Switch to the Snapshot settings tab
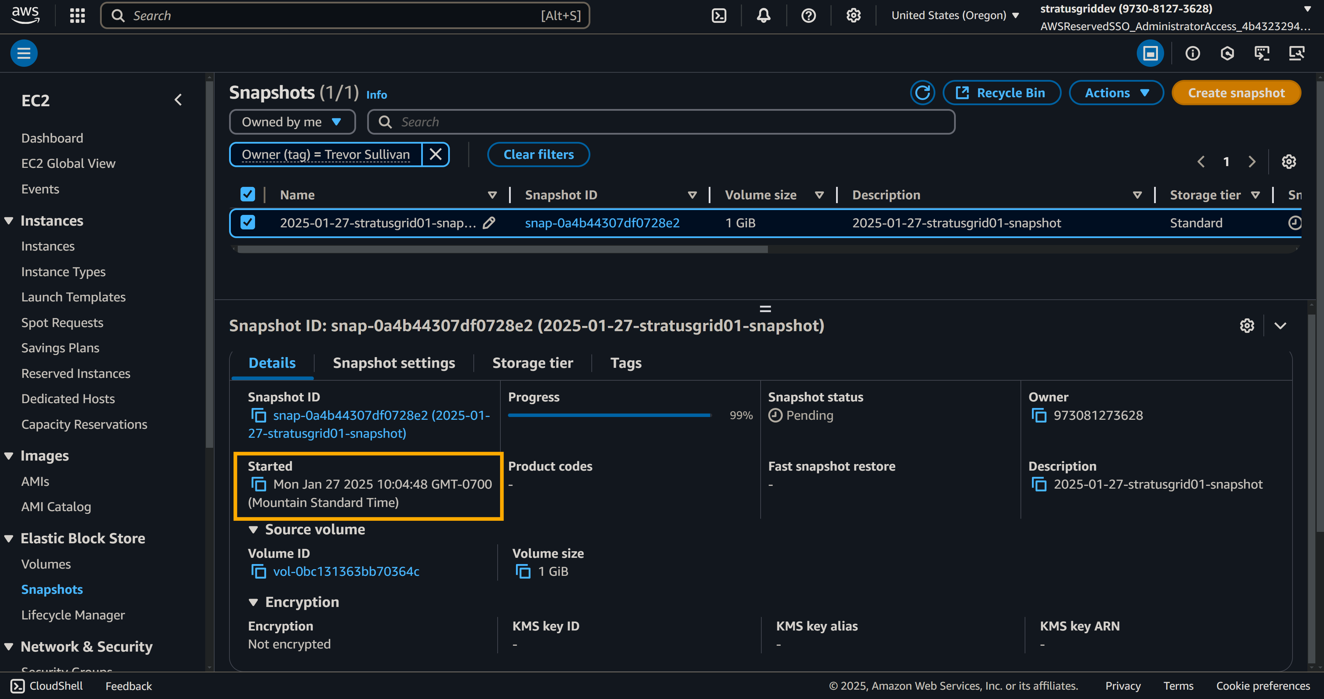 coord(394,363)
